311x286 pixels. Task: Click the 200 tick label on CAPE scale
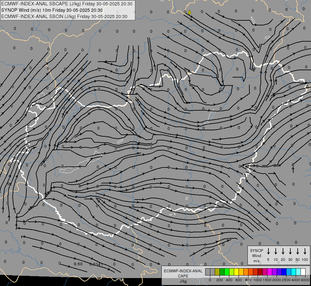[220, 280]
